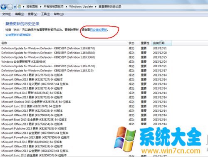Select Excel 2013 安全更新 (KB2827238) row
This screenshot has width=208, height=157.
[x=84, y=120]
